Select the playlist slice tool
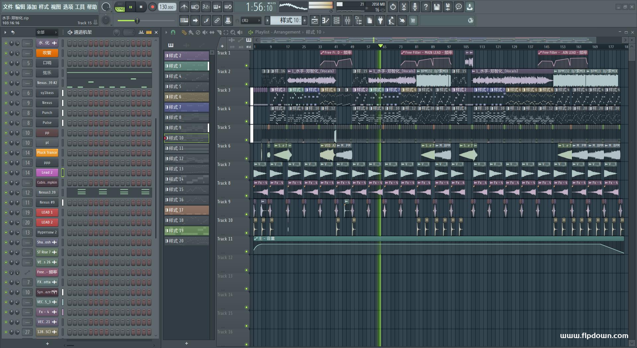Image resolution: width=637 pixels, height=348 pixels. coord(219,32)
